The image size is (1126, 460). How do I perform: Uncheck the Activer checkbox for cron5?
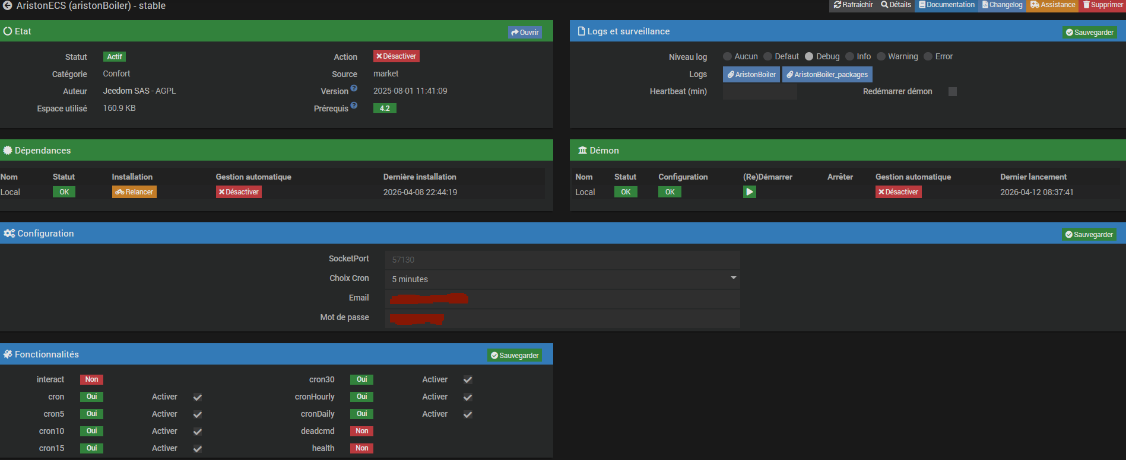coord(198,414)
